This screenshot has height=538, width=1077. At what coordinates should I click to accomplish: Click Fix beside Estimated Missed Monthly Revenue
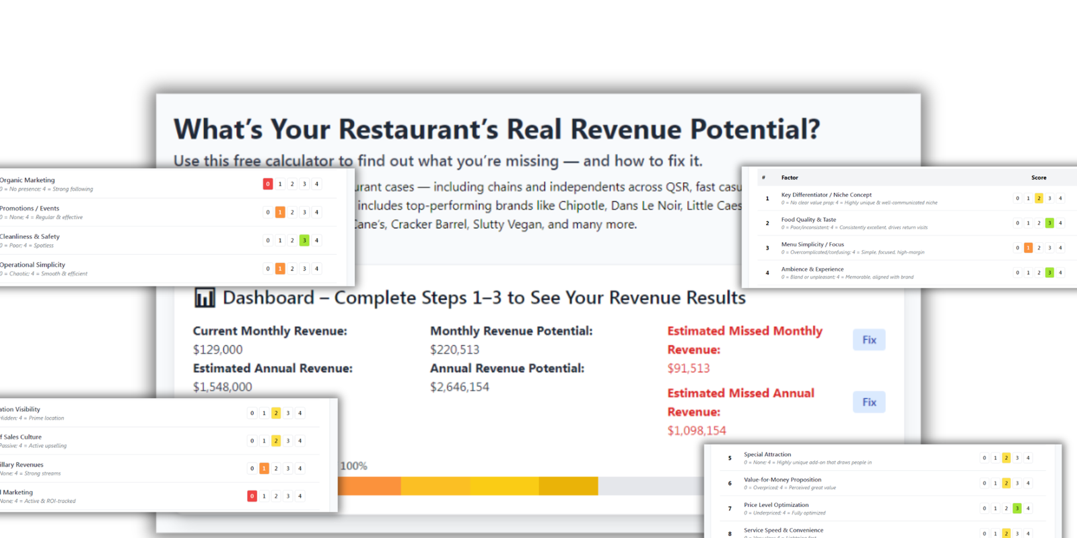click(x=869, y=340)
